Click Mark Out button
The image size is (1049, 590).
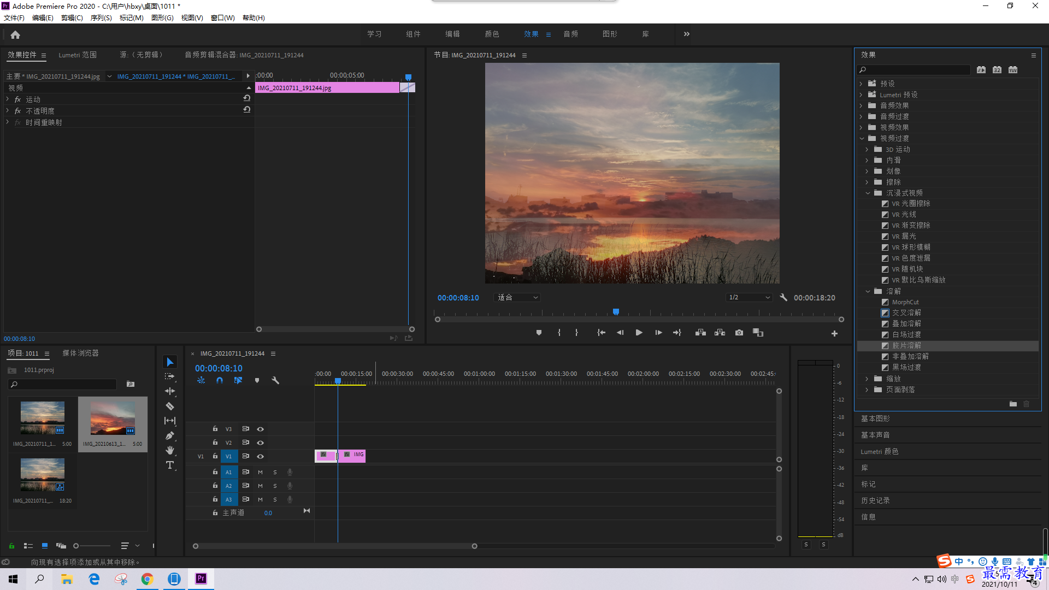[576, 333]
